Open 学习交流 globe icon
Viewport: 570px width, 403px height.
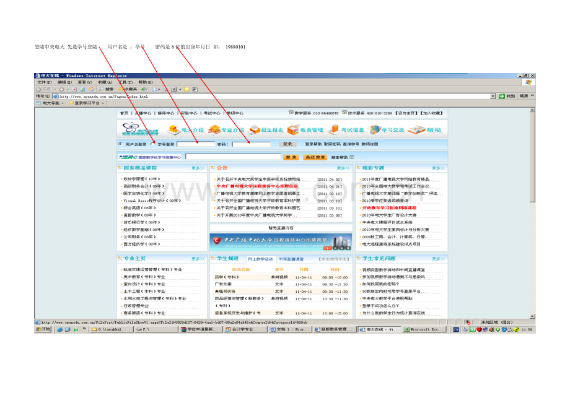coord(386,129)
